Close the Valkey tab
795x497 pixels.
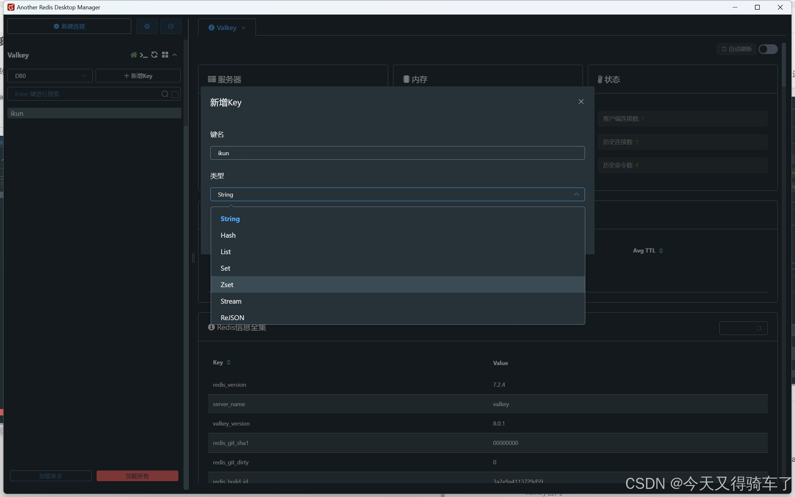pos(243,28)
